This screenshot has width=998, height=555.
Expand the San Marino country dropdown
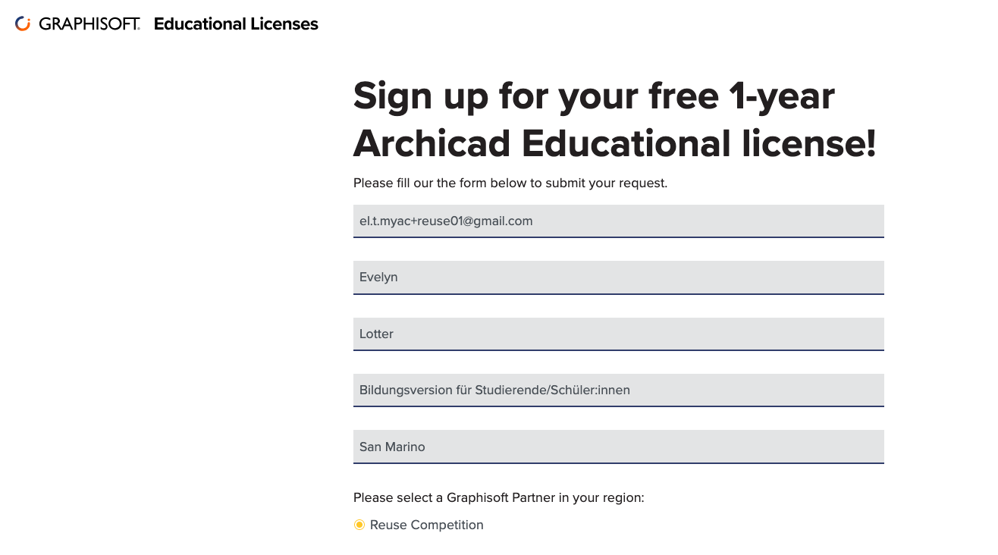pyautogui.click(x=618, y=447)
